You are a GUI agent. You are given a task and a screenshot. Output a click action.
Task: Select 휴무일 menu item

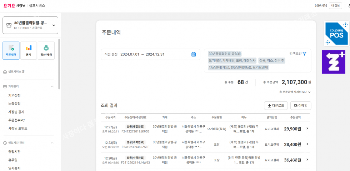[13, 160]
